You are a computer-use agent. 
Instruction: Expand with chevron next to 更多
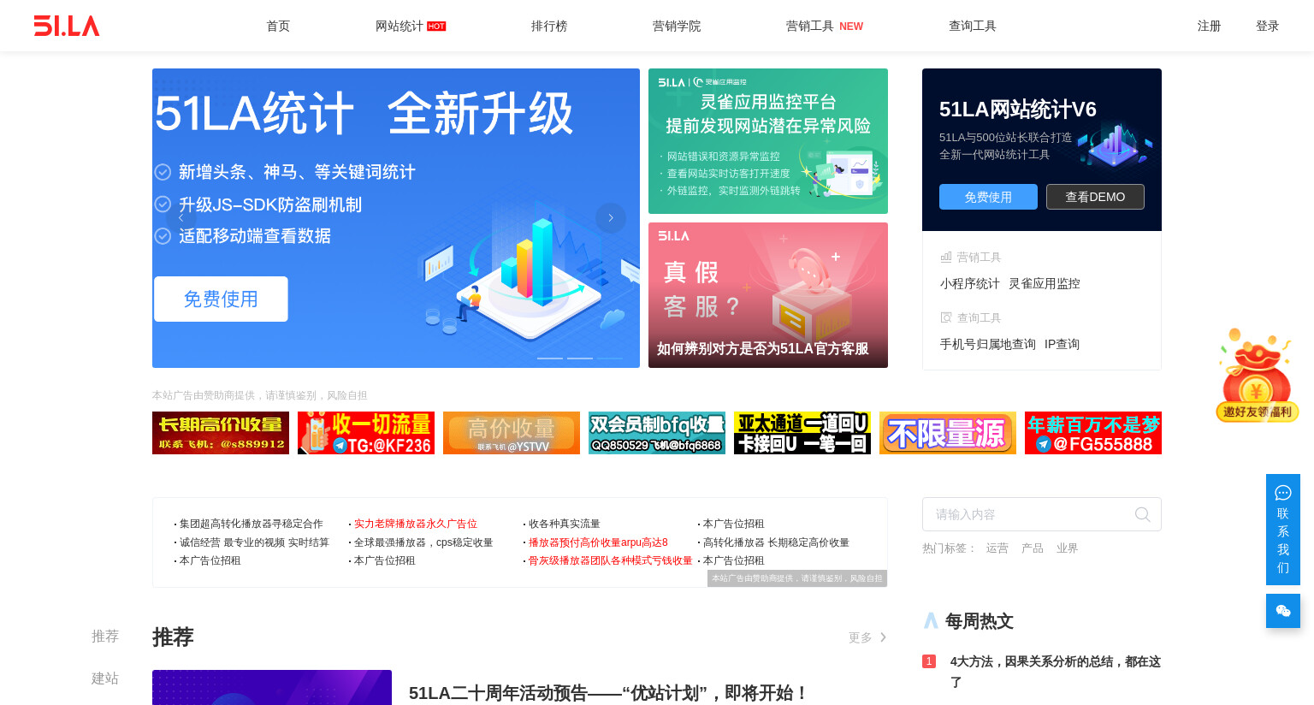tap(883, 637)
